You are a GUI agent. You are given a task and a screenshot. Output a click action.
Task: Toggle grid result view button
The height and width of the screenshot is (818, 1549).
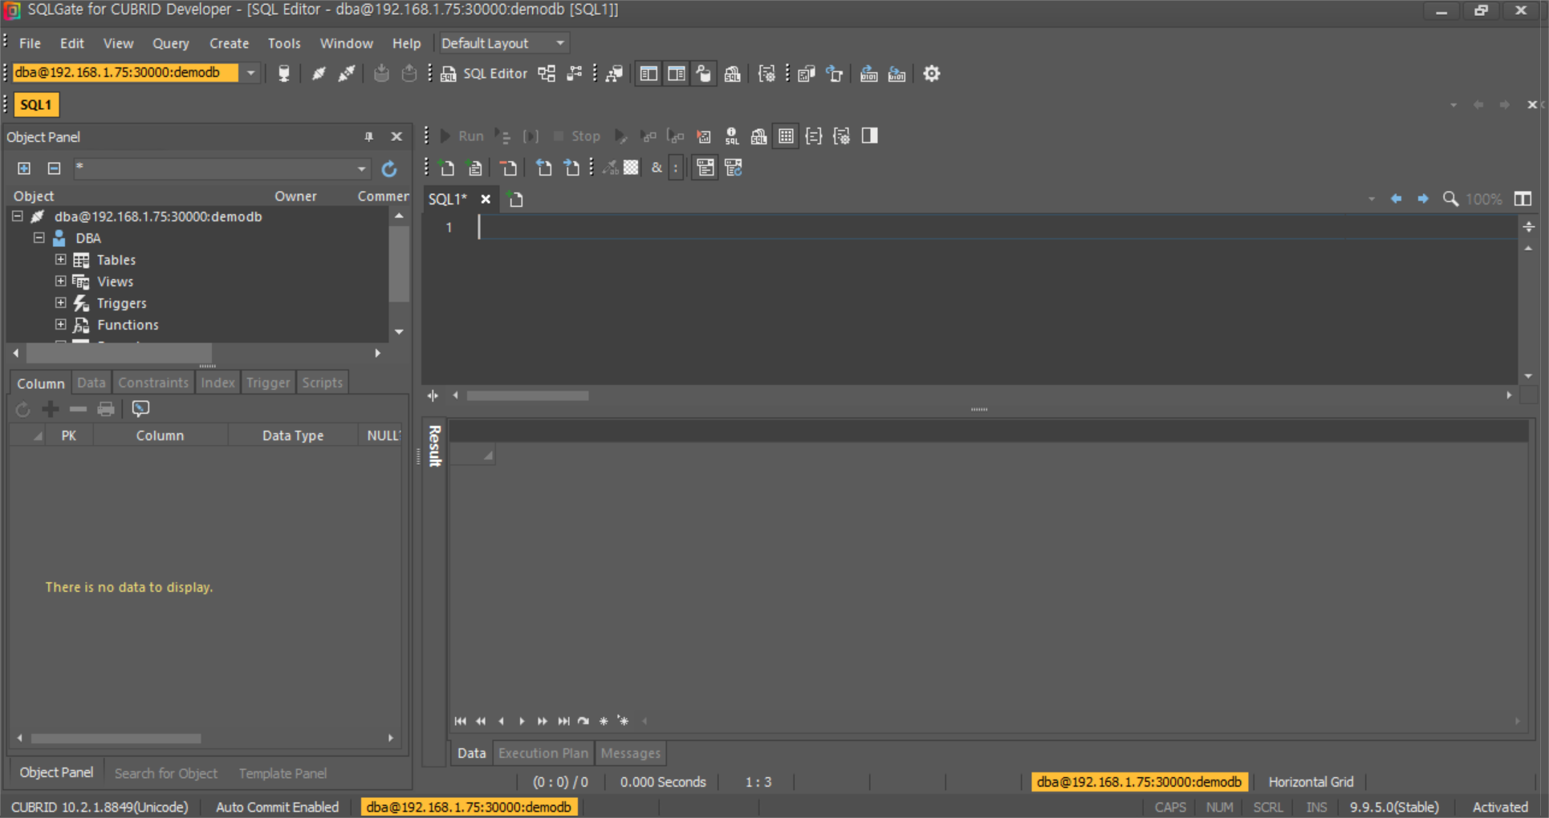(786, 136)
